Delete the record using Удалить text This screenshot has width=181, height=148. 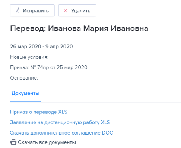click(81, 11)
